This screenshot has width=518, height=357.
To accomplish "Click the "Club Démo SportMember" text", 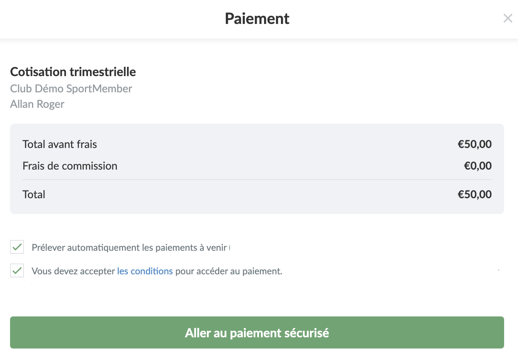I will point(71,88).
